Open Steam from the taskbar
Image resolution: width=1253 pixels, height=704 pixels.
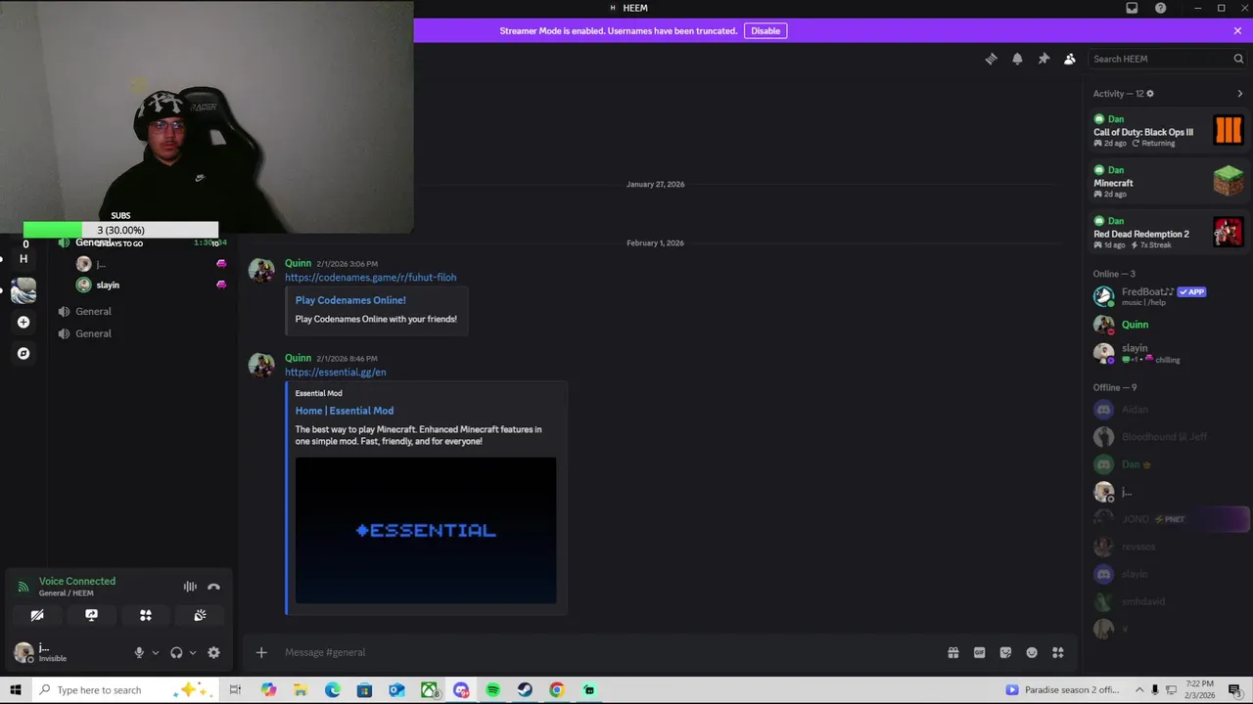pos(525,689)
